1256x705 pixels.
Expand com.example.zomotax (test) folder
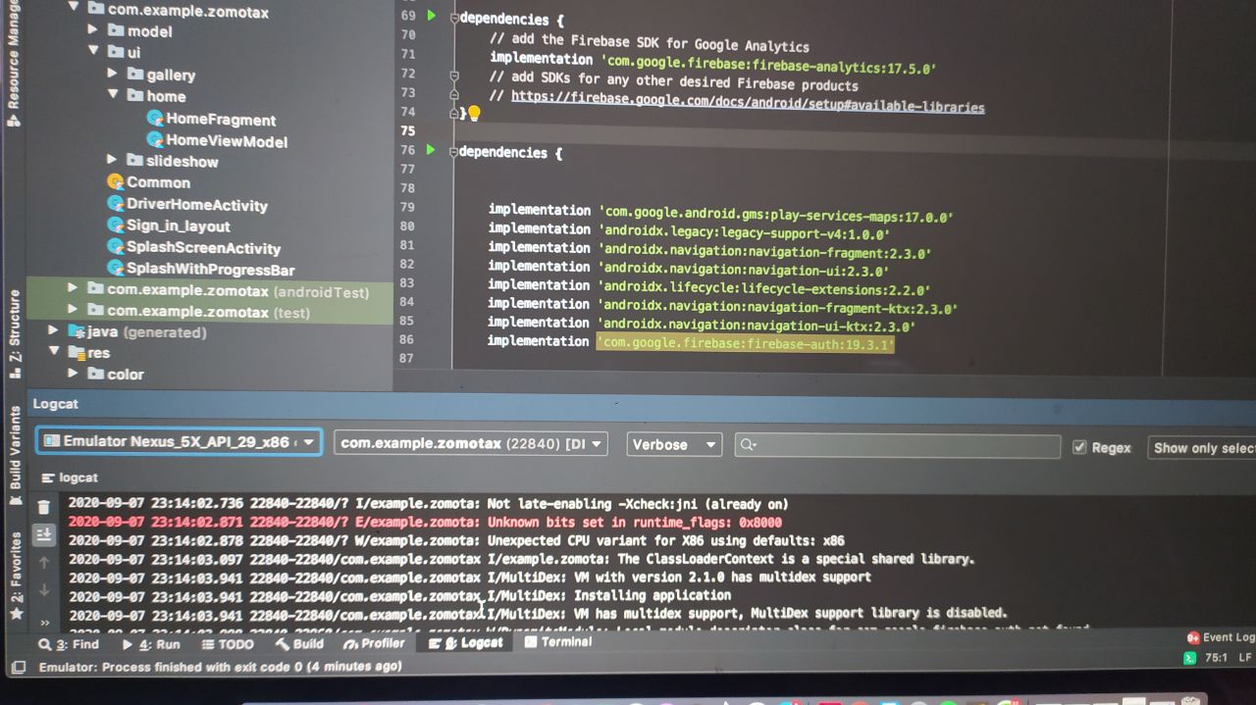pos(73,310)
